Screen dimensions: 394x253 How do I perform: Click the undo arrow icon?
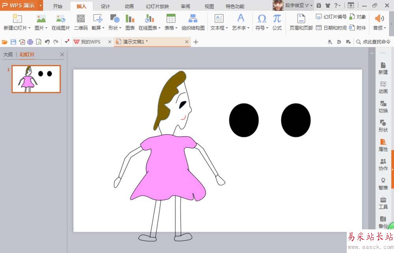point(47,42)
